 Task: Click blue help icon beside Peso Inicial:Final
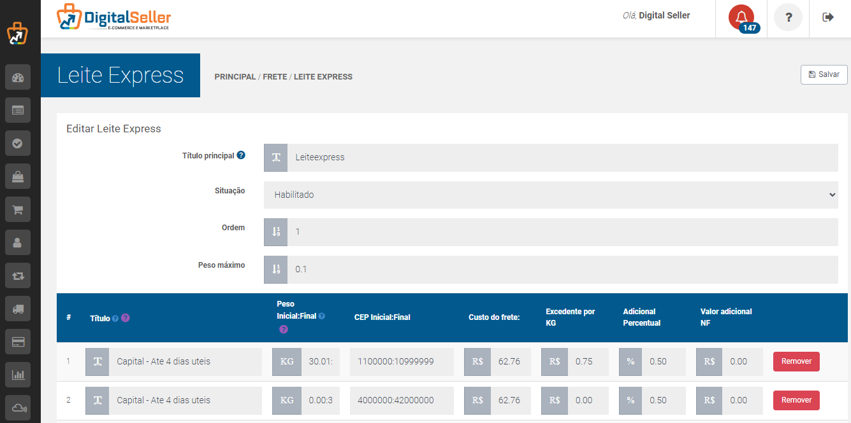[322, 316]
